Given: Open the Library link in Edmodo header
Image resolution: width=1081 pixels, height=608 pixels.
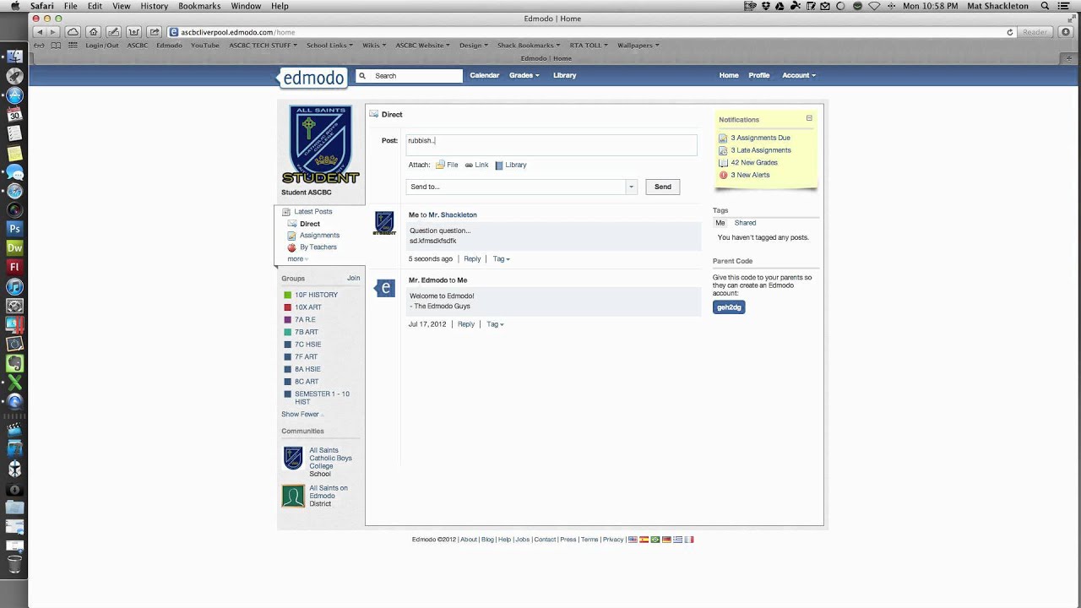Looking at the screenshot, I should tap(565, 75).
